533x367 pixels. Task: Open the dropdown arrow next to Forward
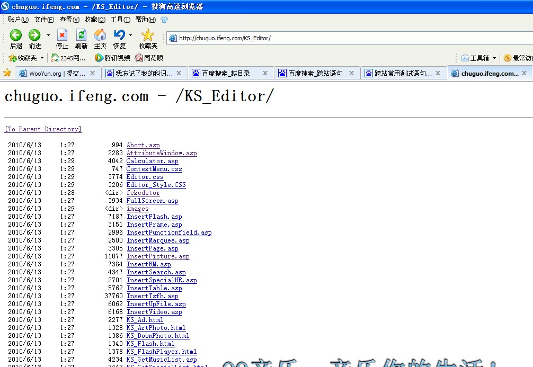click(x=48, y=35)
